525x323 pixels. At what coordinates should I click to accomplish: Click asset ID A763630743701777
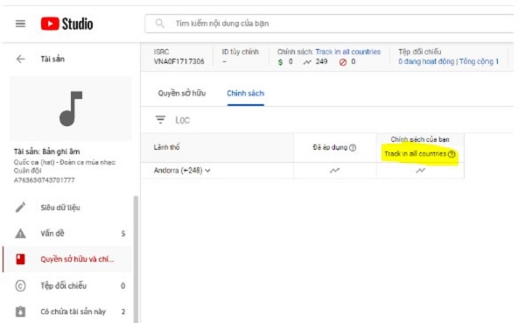[x=45, y=180]
